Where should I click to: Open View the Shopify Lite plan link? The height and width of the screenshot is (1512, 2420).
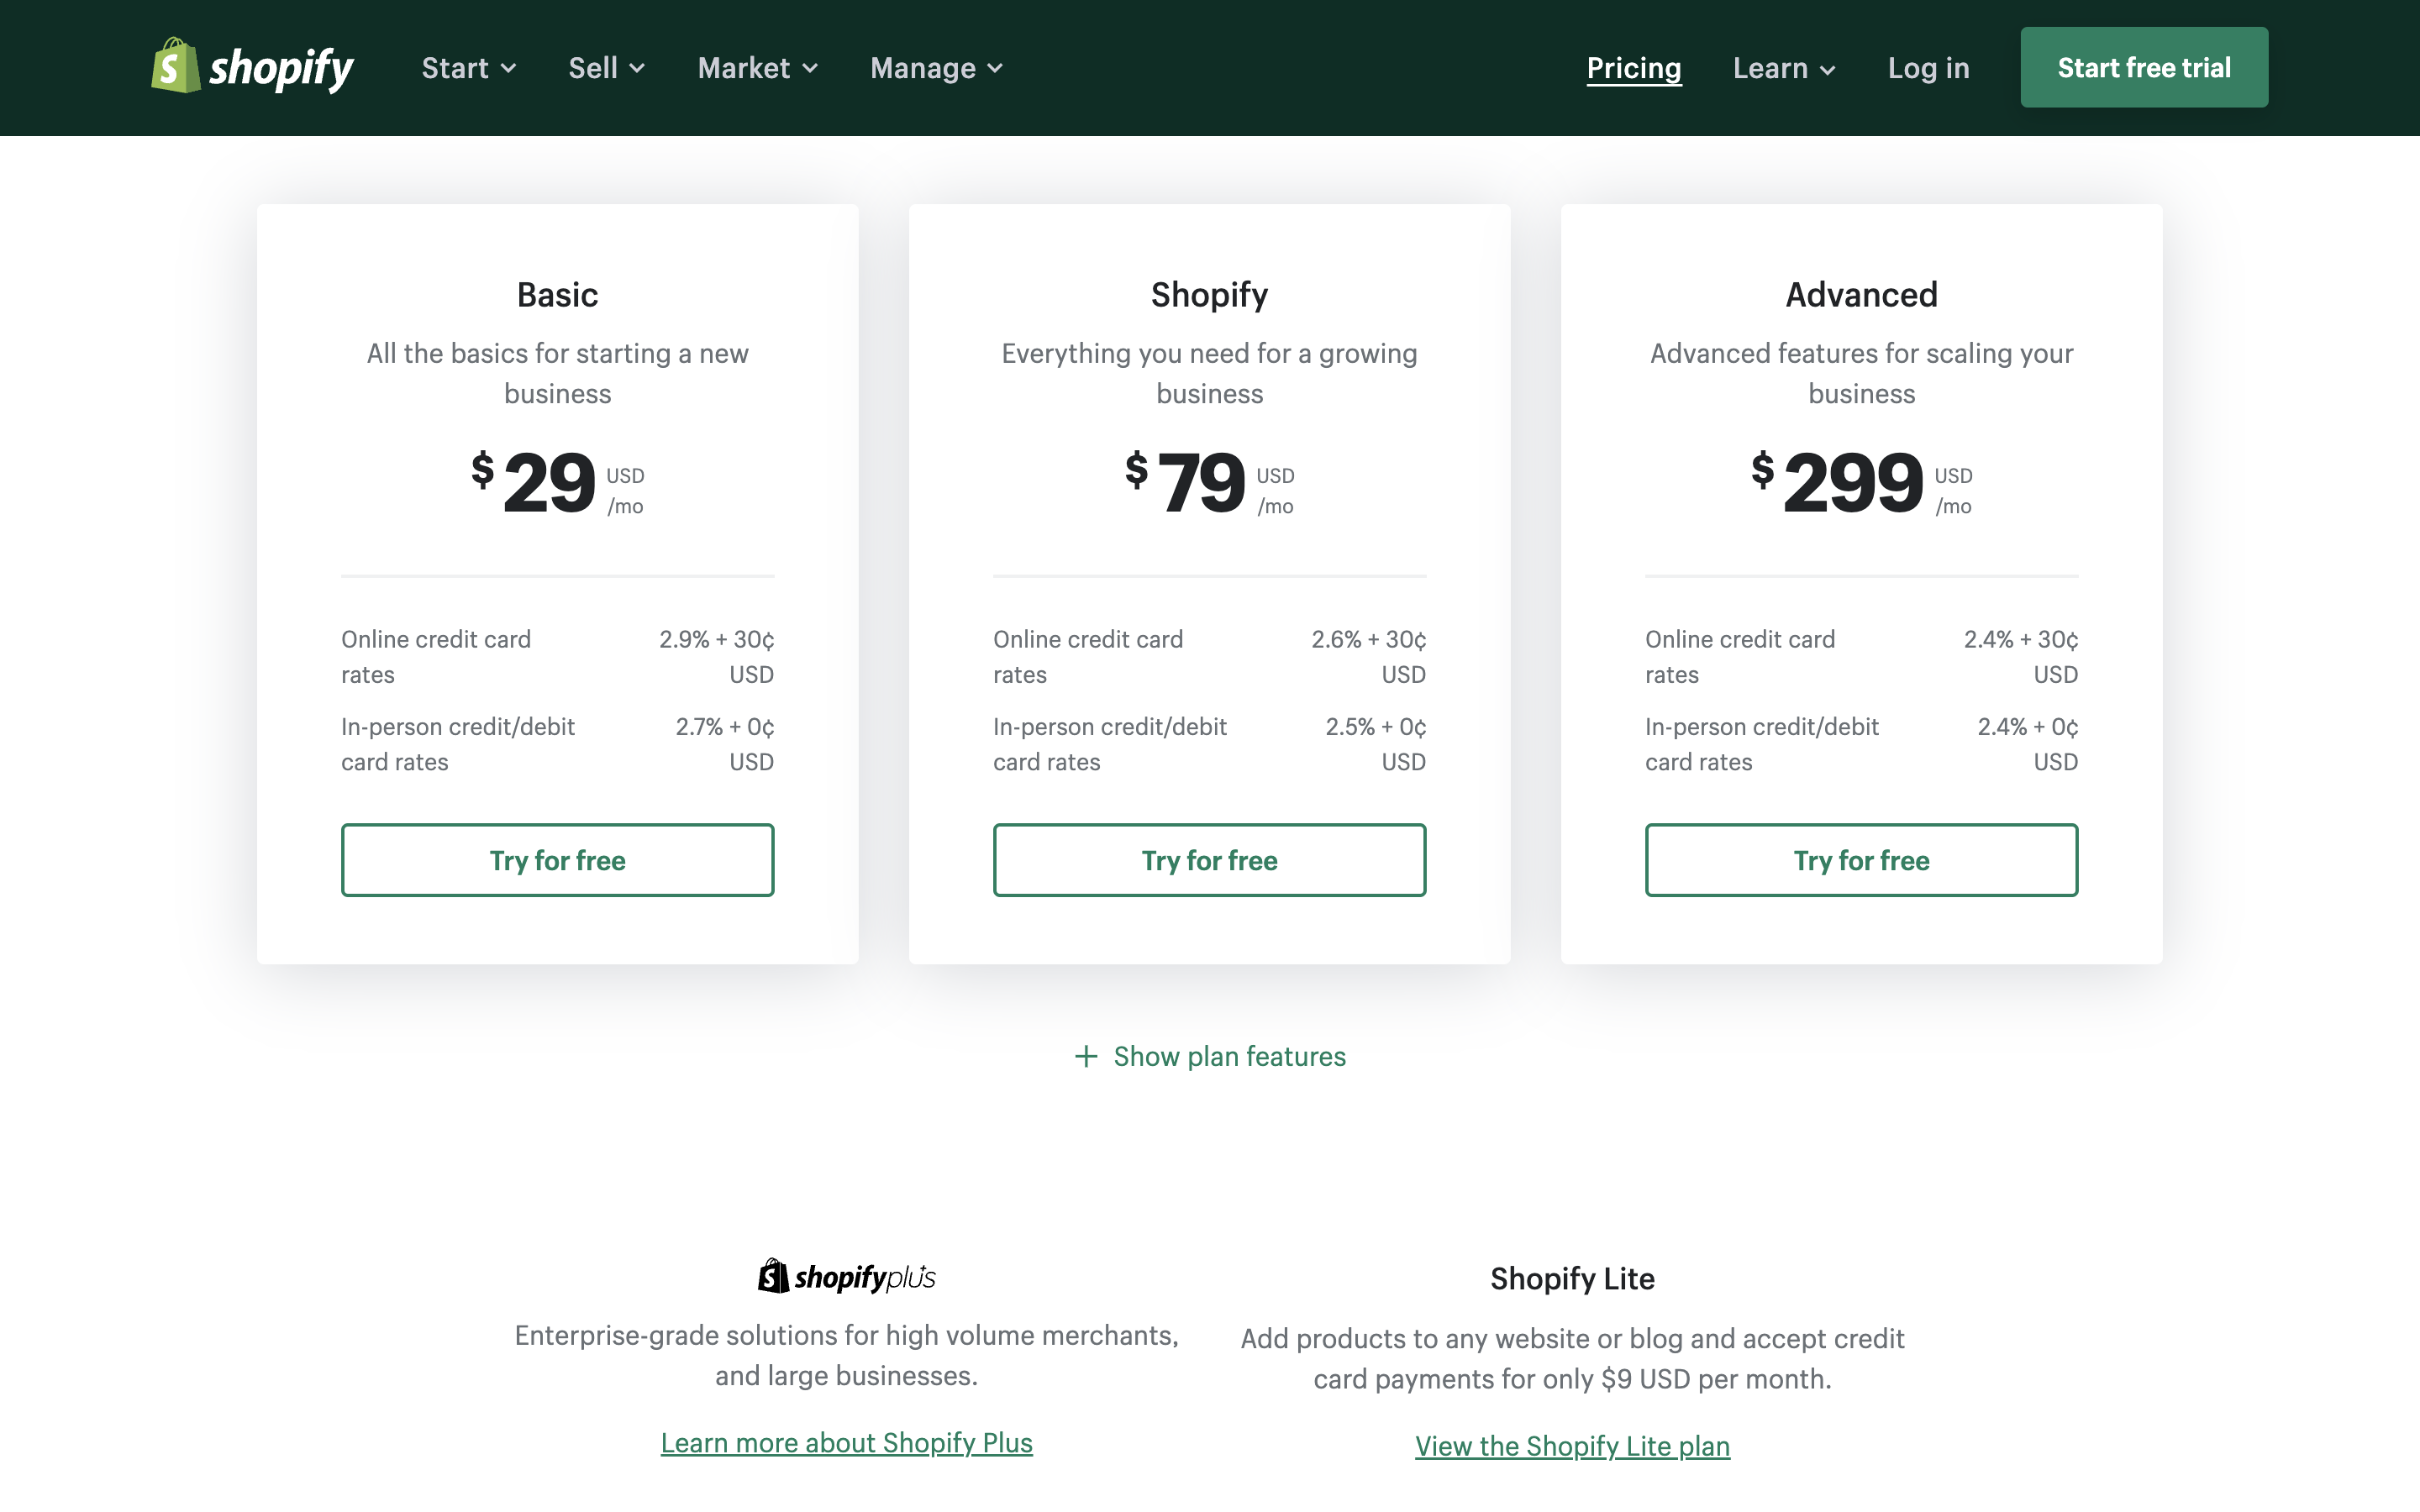click(1572, 1446)
